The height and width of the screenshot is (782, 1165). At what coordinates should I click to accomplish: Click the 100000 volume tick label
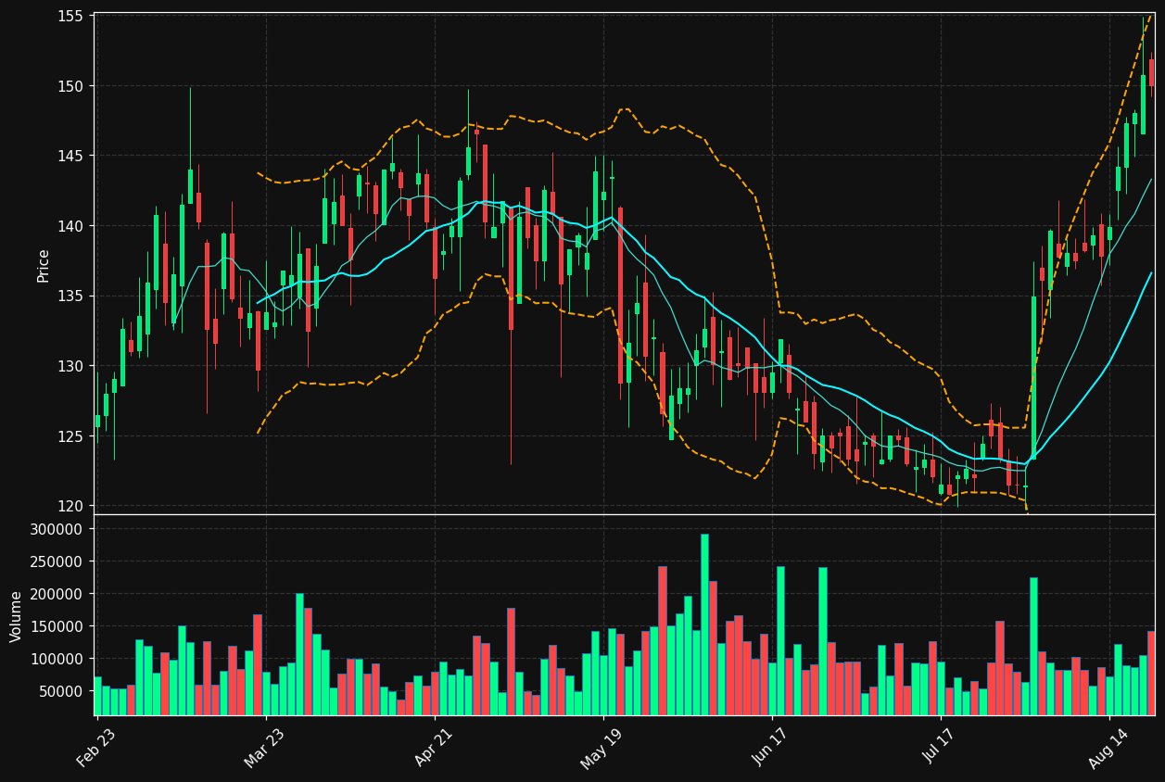pyautogui.click(x=57, y=659)
